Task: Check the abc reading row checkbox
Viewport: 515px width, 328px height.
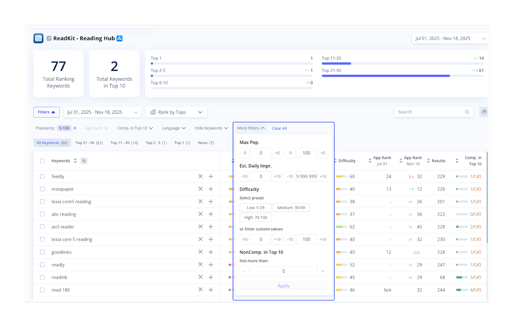Action: (x=42, y=214)
